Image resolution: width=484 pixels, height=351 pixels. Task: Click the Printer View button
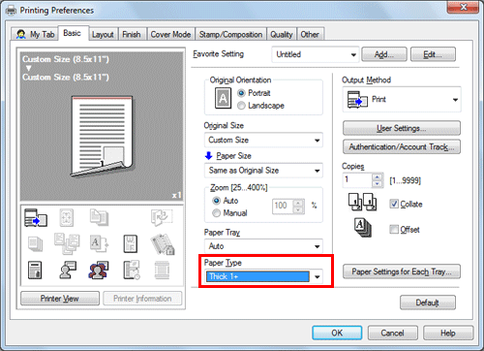[x=60, y=299]
